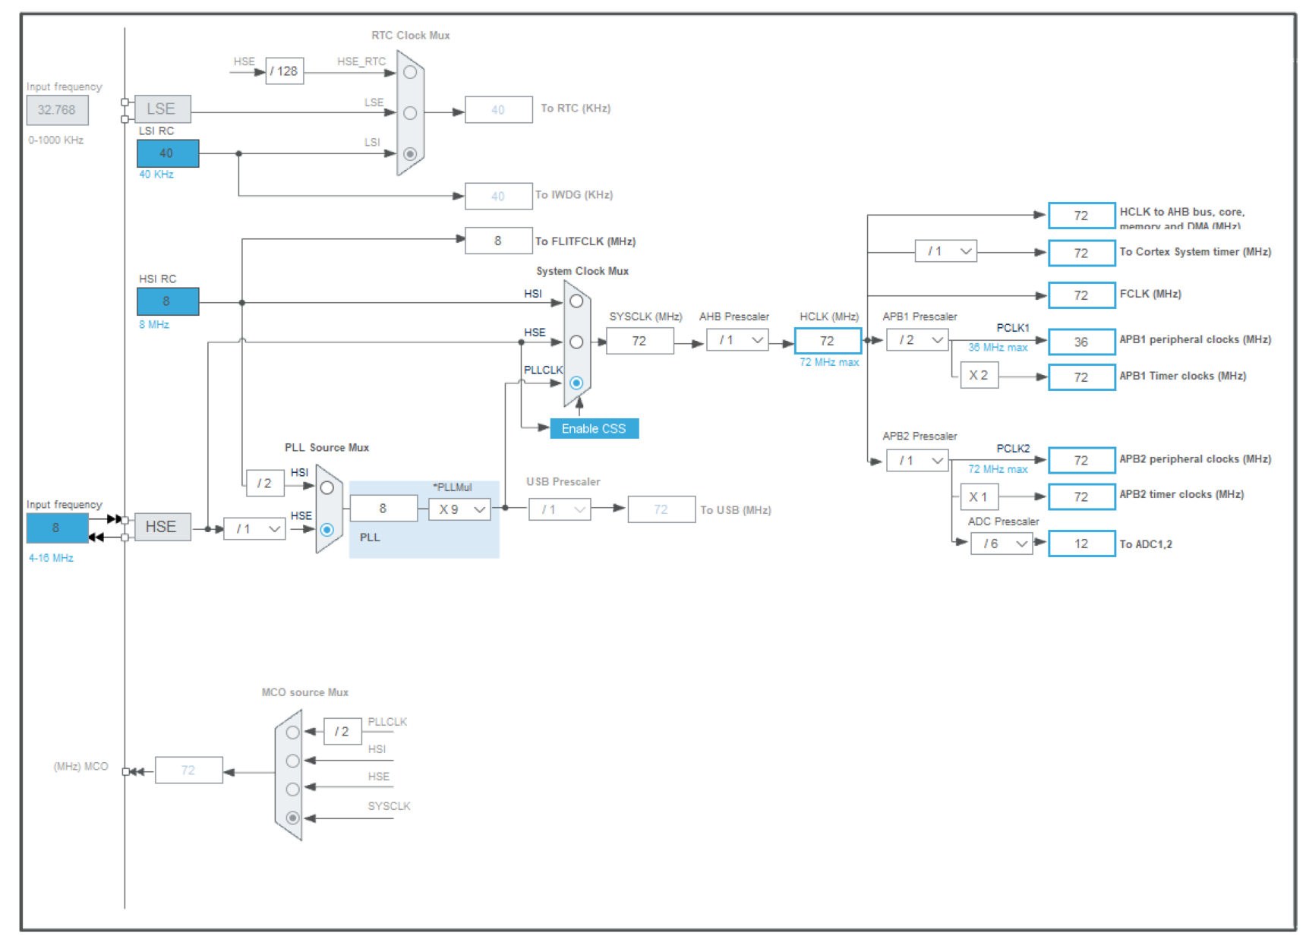This screenshot has height=939, width=1306.
Task: Click APB2 peripheral clocks value box
Action: (x=1082, y=461)
